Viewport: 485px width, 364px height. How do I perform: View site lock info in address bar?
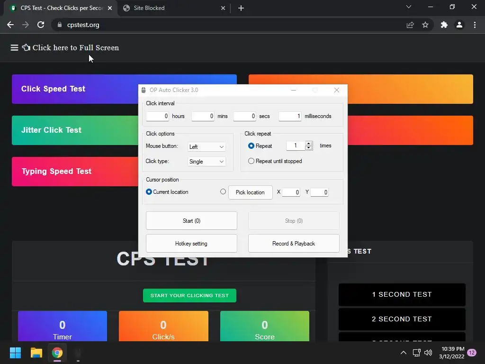click(60, 25)
